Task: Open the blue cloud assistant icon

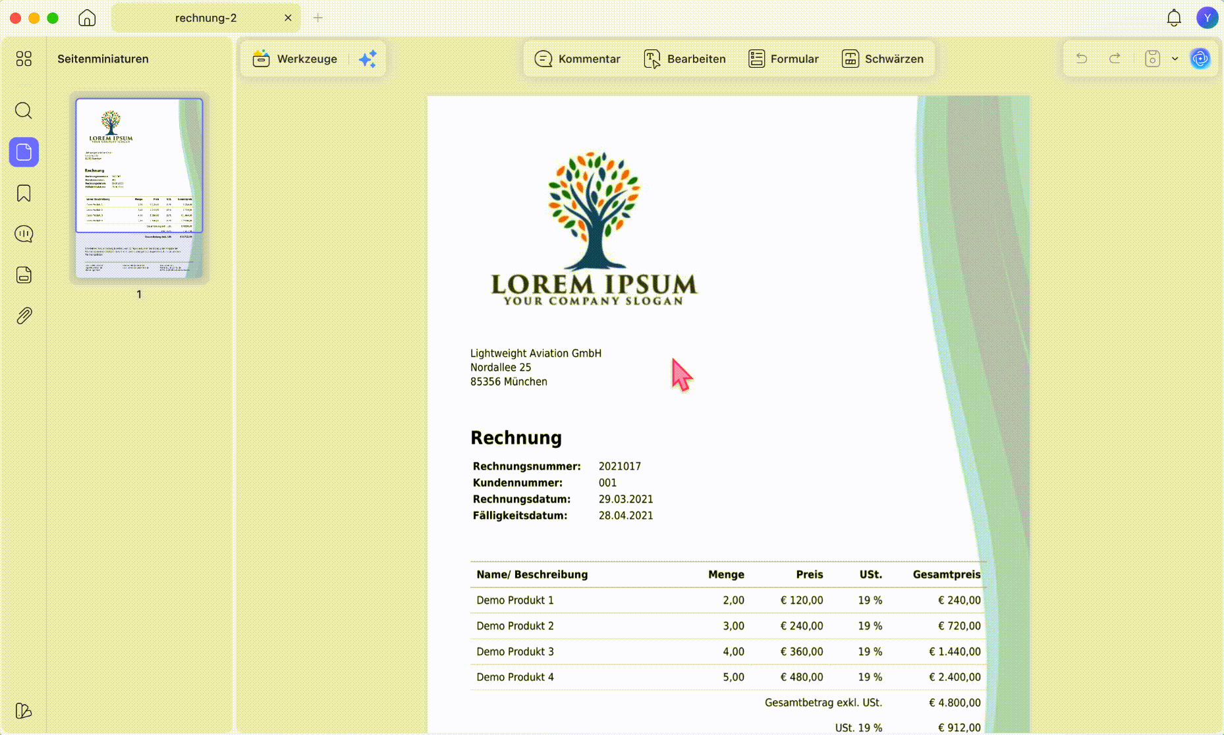Action: pos(1200,59)
